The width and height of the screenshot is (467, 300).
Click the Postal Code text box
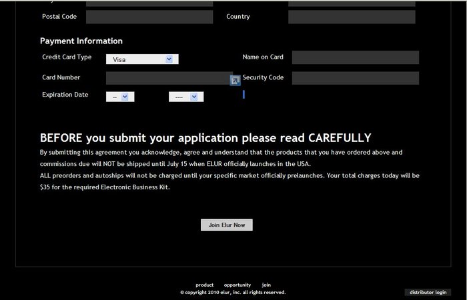[x=149, y=17]
